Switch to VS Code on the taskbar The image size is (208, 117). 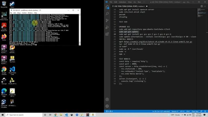coord(66,115)
